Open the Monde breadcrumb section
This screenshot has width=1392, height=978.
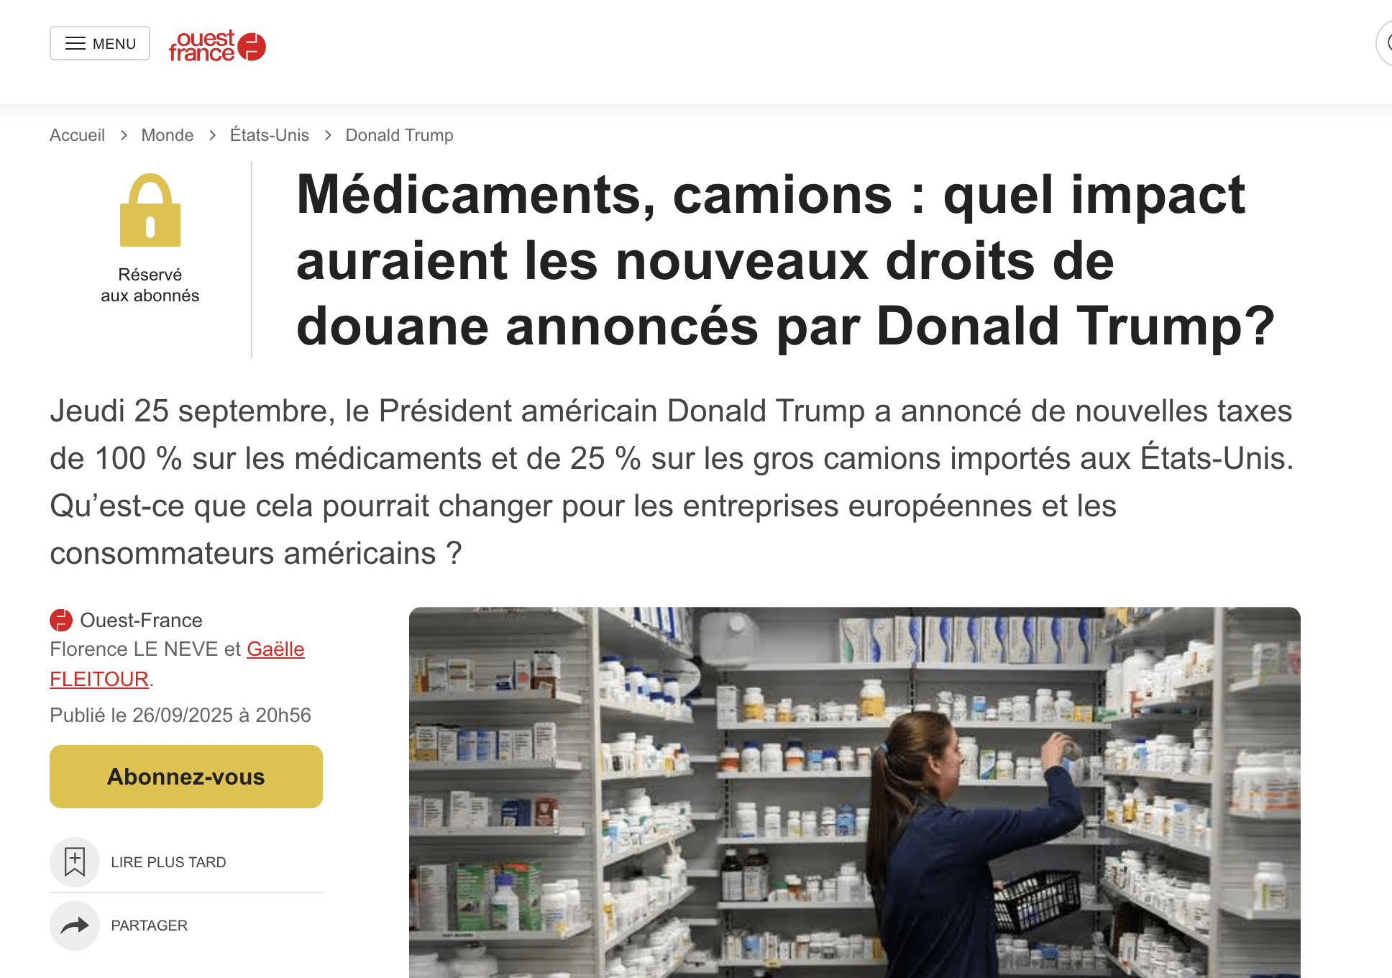tap(168, 135)
